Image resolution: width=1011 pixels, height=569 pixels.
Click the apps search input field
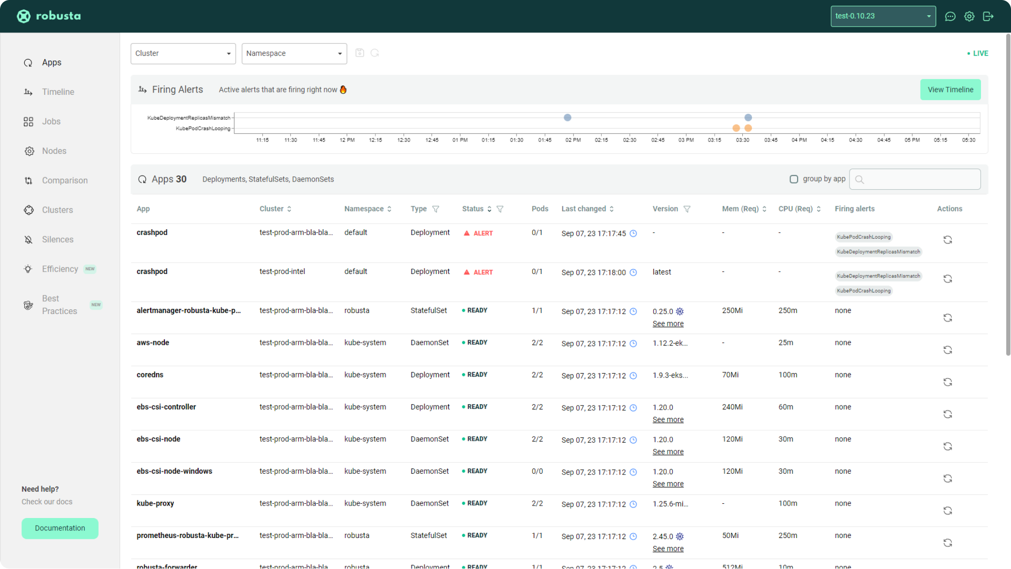(x=915, y=179)
